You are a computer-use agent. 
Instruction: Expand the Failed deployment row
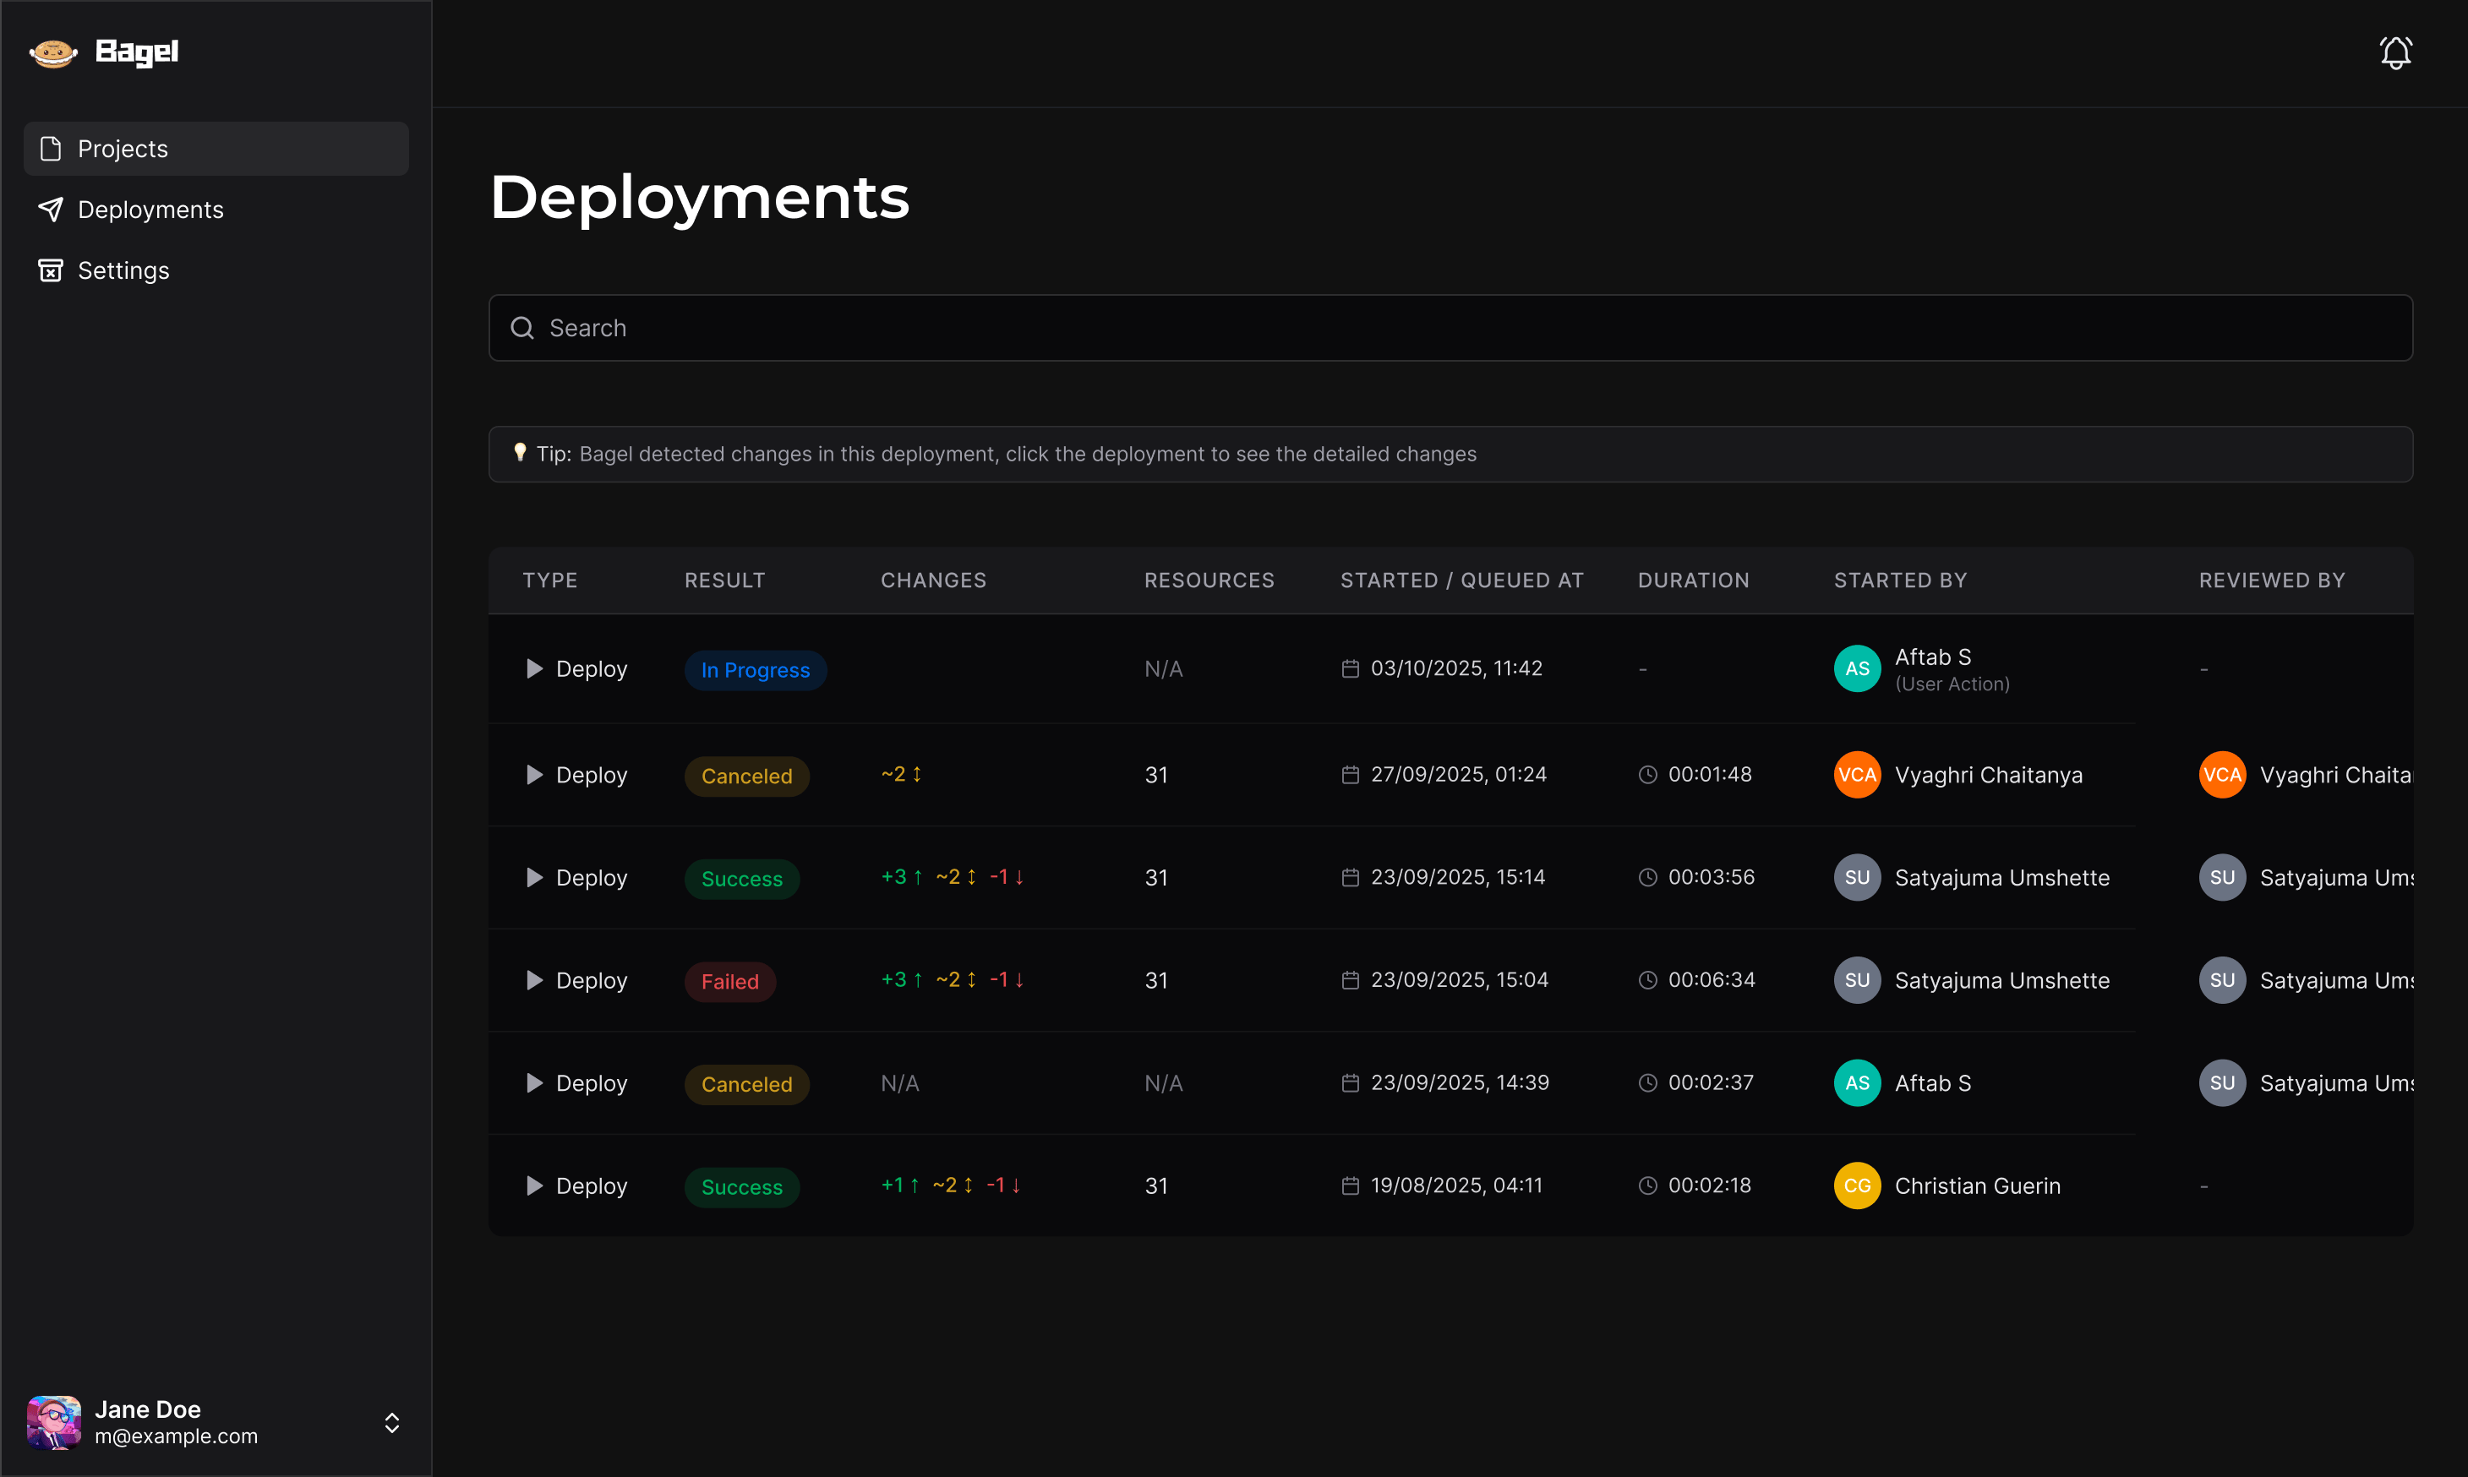click(x=533, y=980)
